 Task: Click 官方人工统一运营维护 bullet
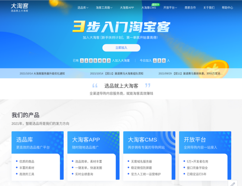(x=146, y=174)
